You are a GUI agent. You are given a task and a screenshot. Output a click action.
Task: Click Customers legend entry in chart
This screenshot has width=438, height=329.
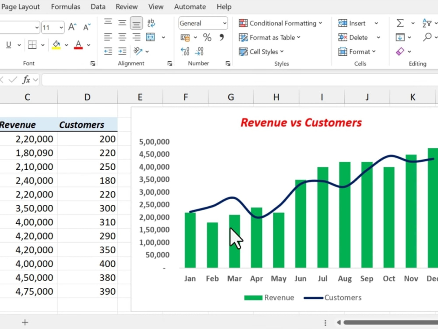tap(333, 298)
